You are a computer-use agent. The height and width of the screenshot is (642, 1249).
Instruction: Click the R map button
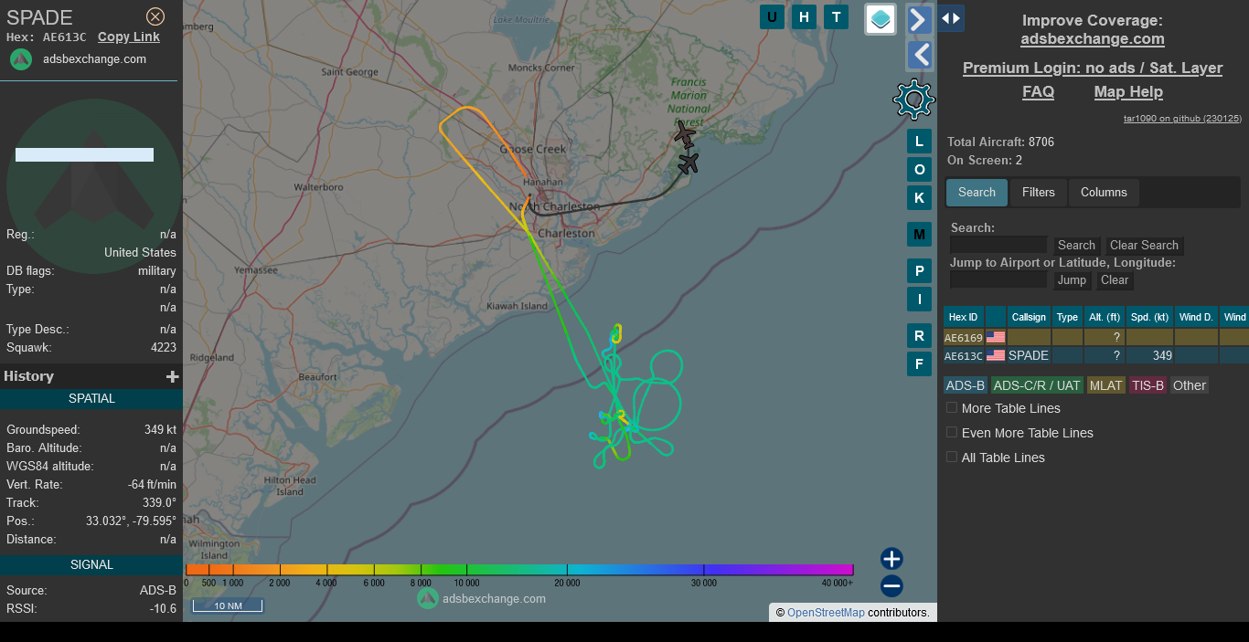[x=919, y=336]
